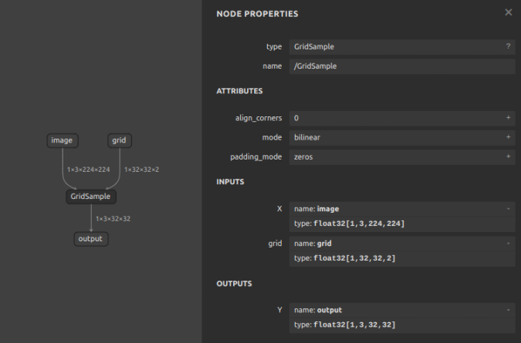Click 'type: float32[1,32,32,2]' text

coord(345,258)
